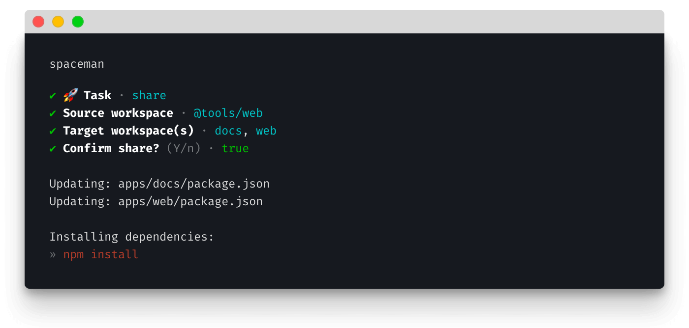The image size is (689, 328).
Task: Click the checkmark next to Target workspace(s)
Action: click(x=53, y=131)
